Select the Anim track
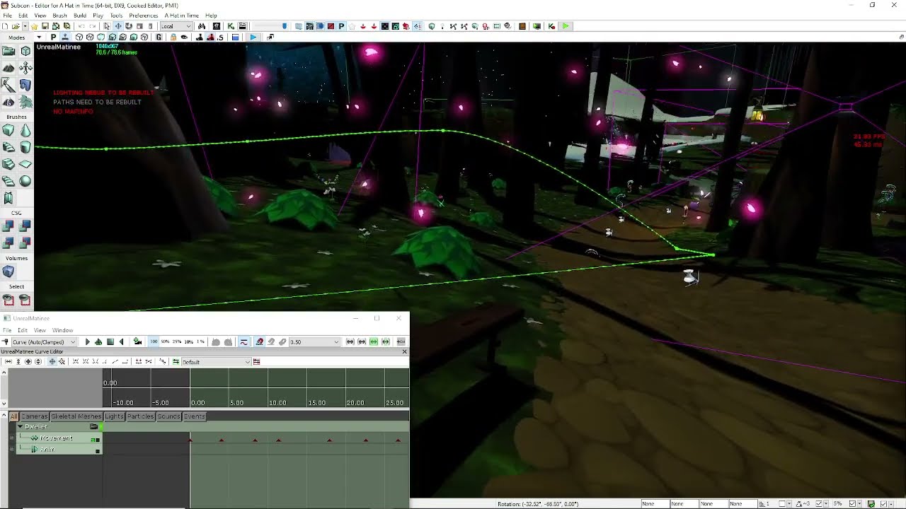The image size is (906, 509). 59,450
